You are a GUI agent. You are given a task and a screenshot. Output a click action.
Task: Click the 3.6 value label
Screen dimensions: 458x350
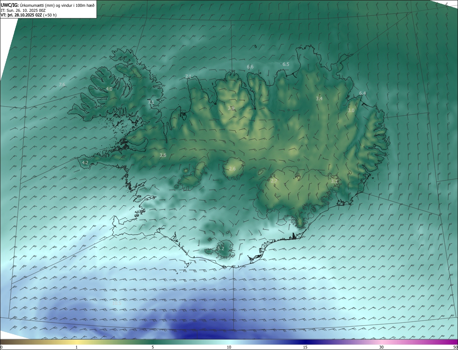click(x=163, y=155)
